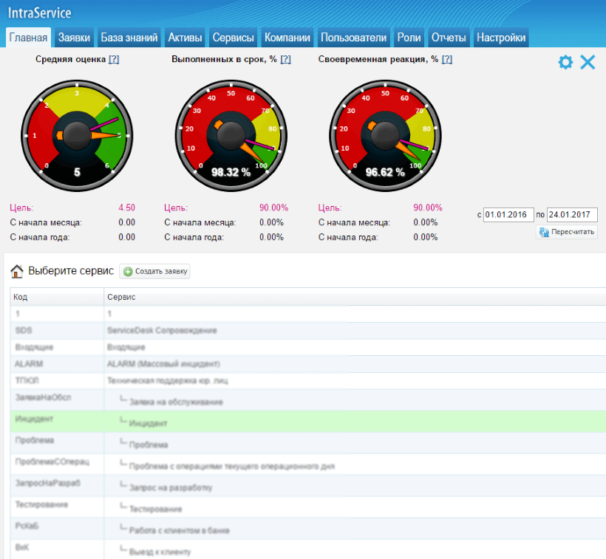Click the ЗаявкаНаОбсл code cell
The width and height of the screenshot is (606, 559).
point(57,399)
